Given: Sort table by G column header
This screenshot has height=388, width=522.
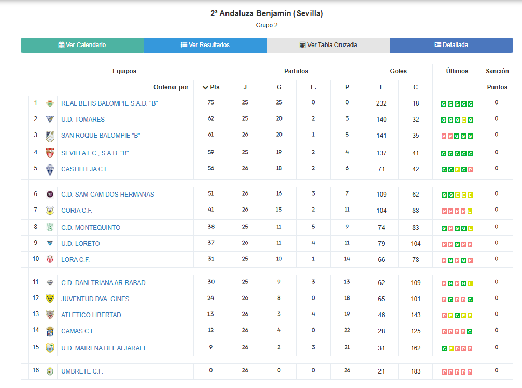Looking at the screenshot, I should 279,87.
